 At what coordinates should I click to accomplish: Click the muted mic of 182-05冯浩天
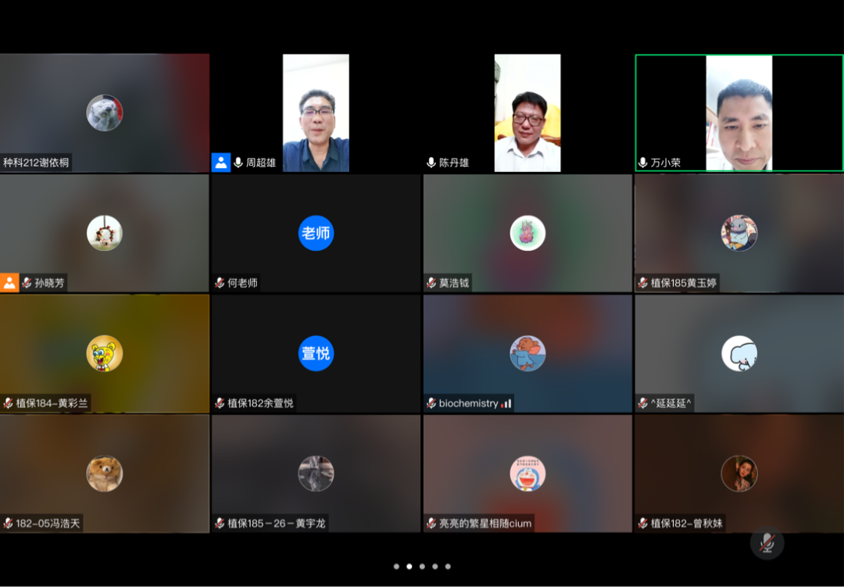tap(9, 525)
